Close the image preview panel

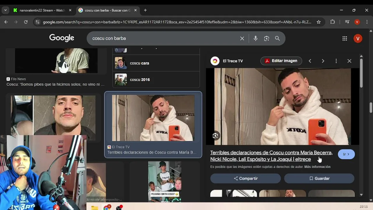coord(349,61)
